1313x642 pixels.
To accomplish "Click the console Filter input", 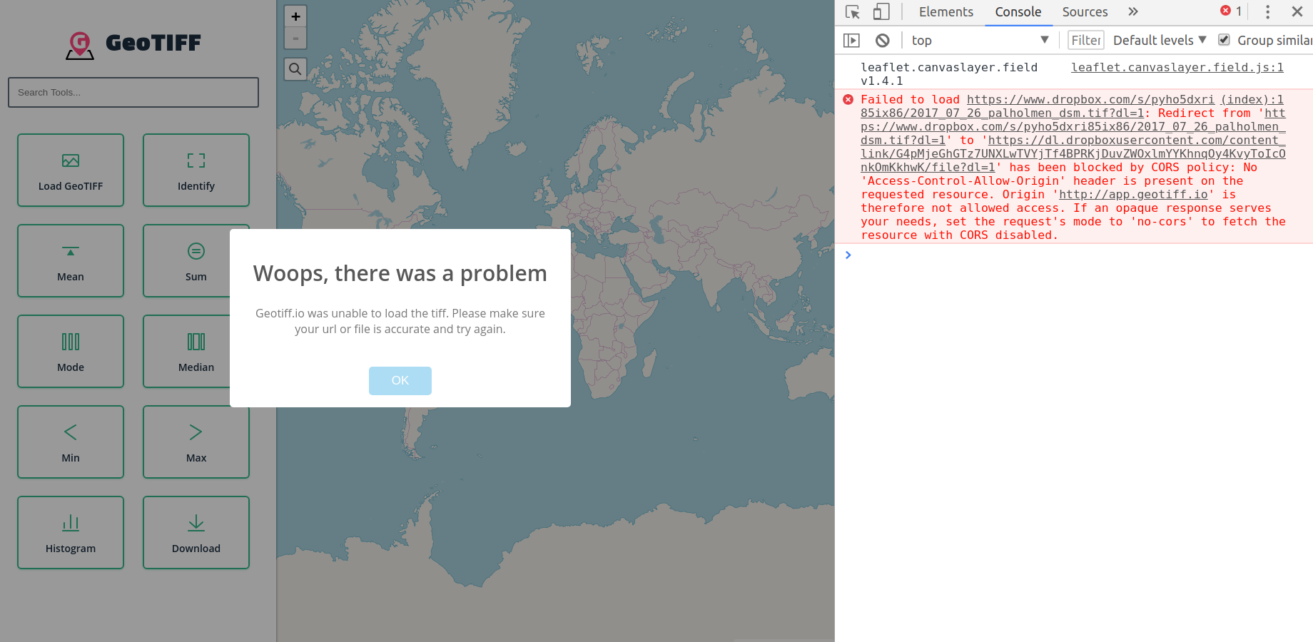I will pos(1086,41).
